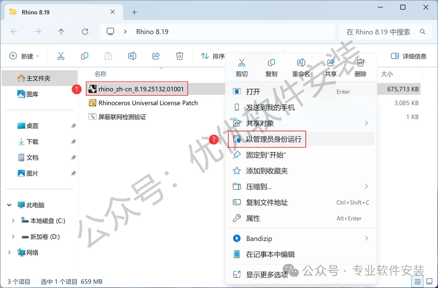438x288 pixels.
Task: Select the file rhino_zh-cn_8.19.25132.01001
Action: pos(141,89)
